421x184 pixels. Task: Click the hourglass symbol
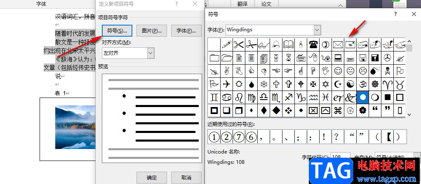(288, 57)
